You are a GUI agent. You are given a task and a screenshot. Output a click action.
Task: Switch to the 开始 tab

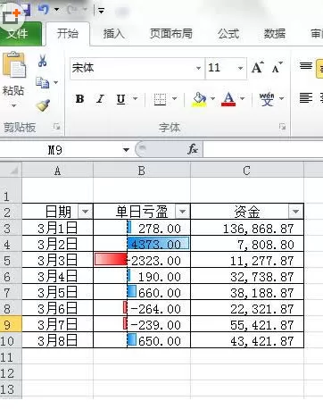pyautogui.click(x=67, y=34)
